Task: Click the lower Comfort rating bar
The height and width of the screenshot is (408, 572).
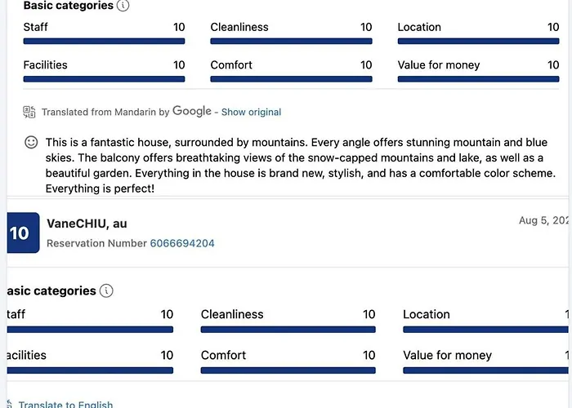Action: (288, 370)
